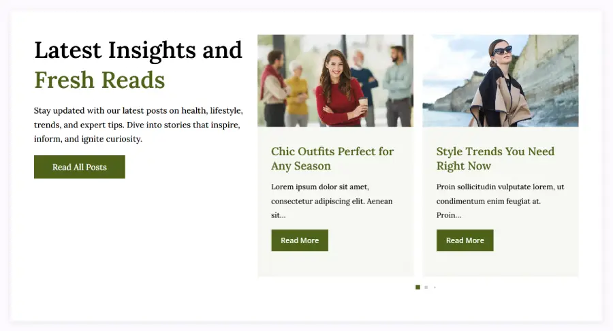The width and height of the screenshot is (613, 331).
Task: Jump to the third carousel slide dot
Action: coord(435,287)
